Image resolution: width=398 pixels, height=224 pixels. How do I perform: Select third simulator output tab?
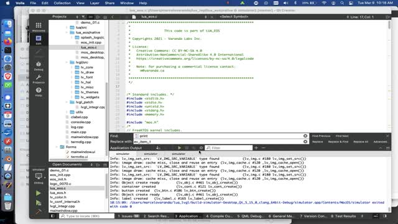[178, 154]
